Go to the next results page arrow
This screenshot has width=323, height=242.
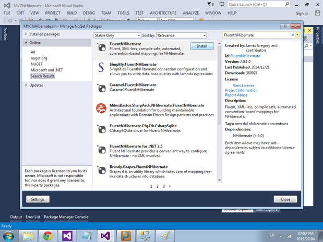coord(170,186)
